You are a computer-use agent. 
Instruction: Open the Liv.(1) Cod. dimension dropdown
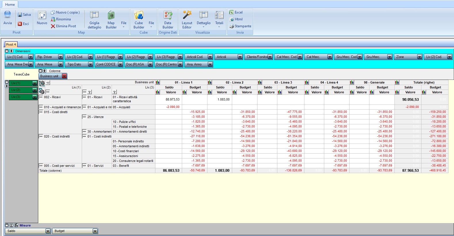31,57
